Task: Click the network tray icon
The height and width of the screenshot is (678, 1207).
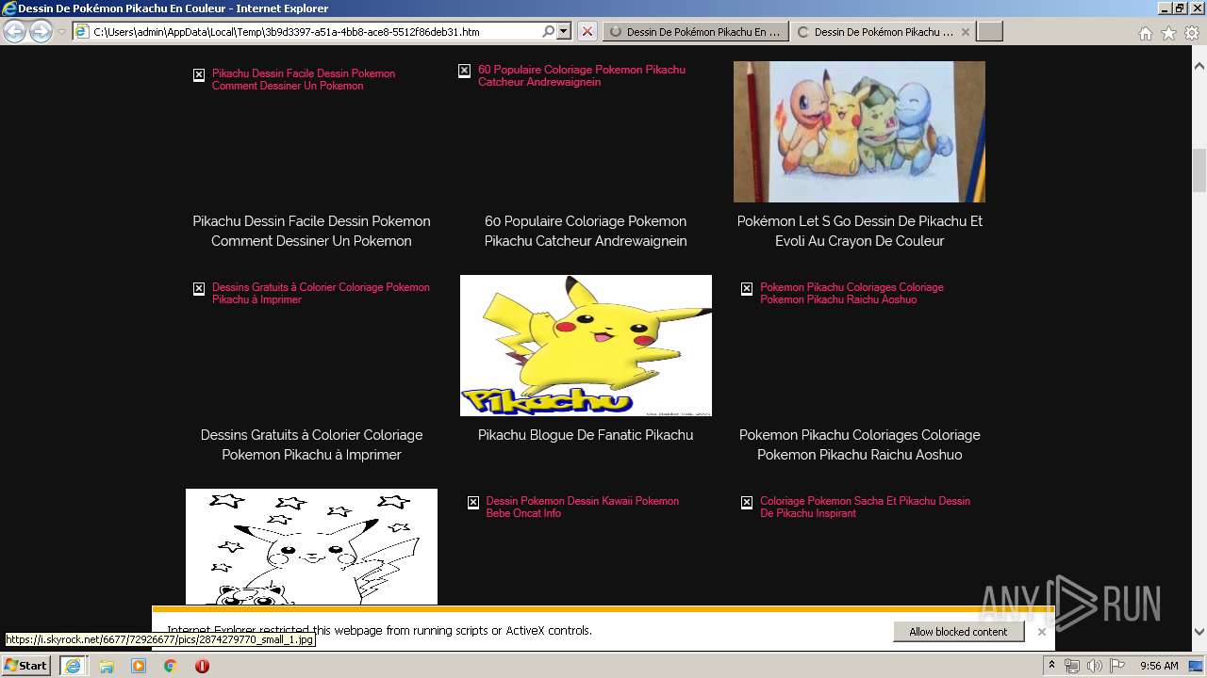Action: (1072, 666)
